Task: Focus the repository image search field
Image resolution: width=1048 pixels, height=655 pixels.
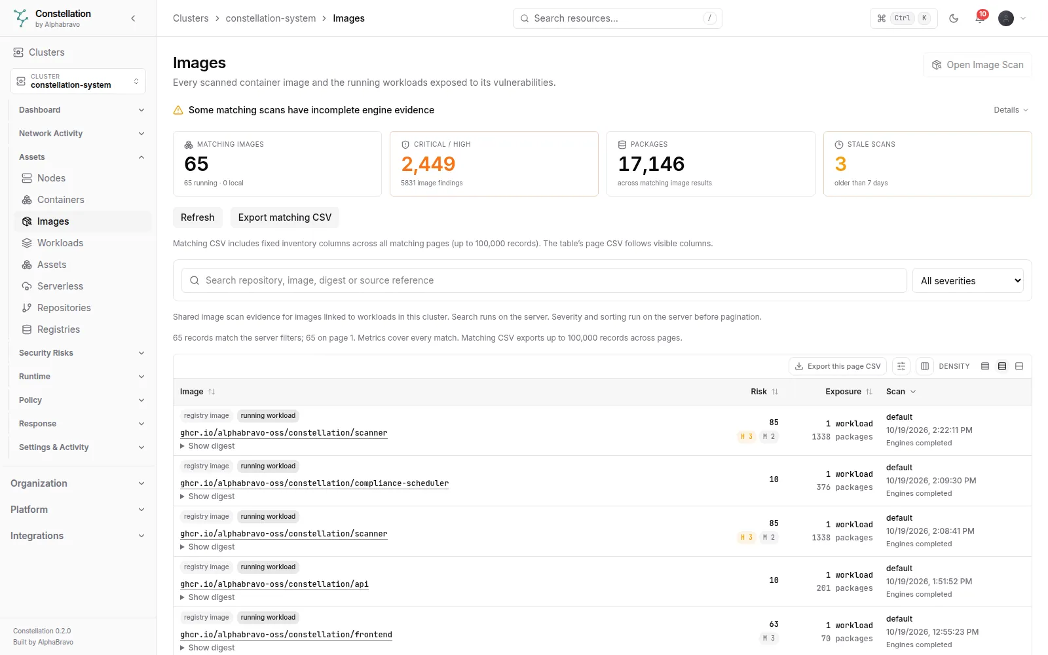Action: [544, 280]
